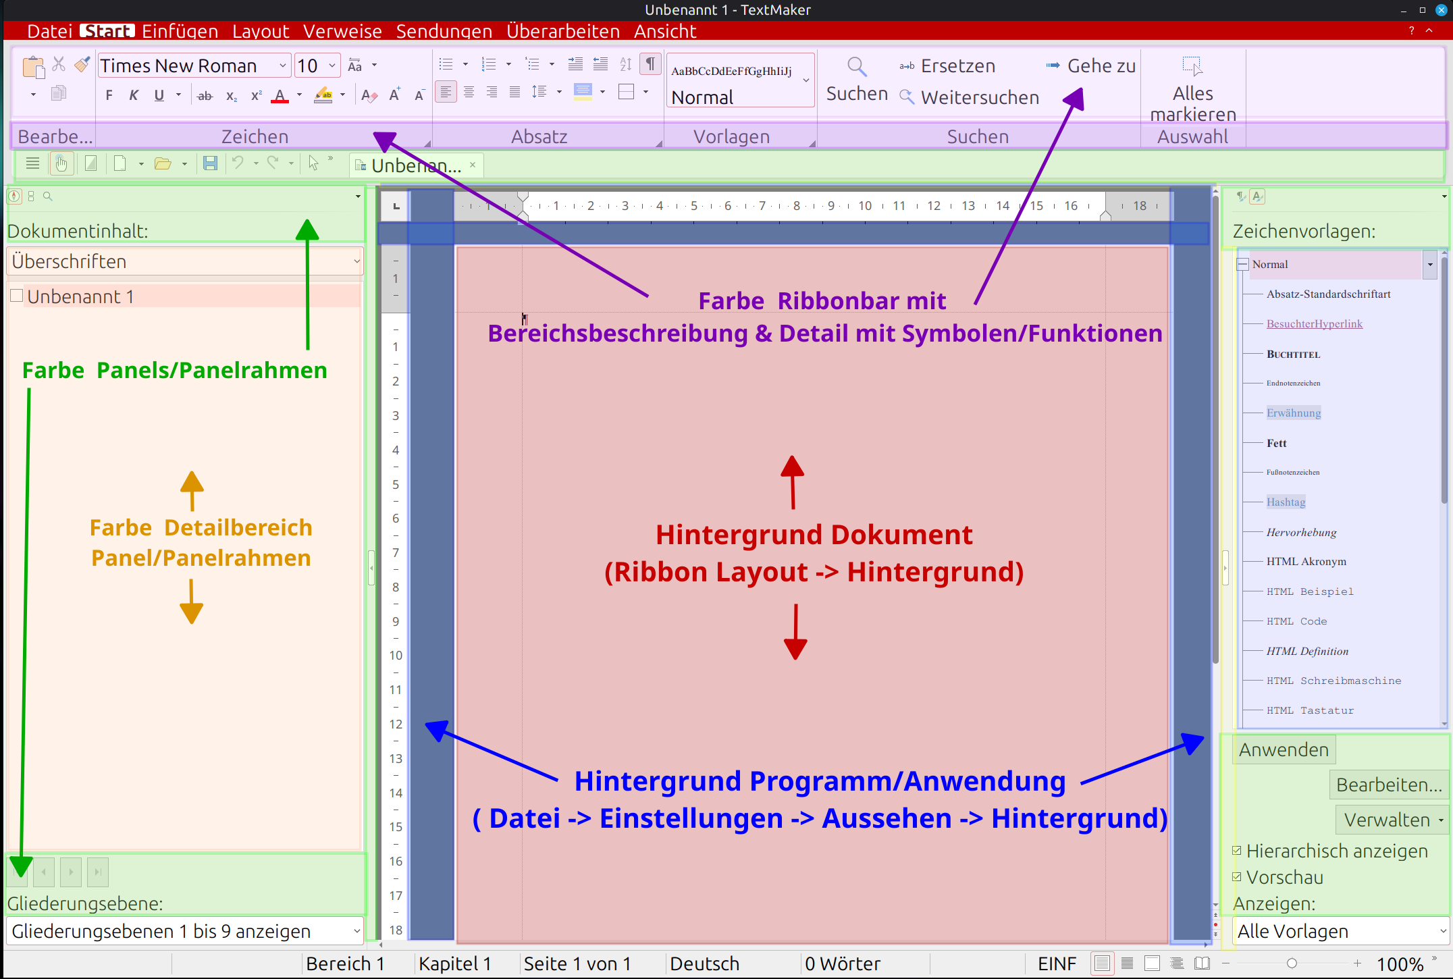Image resolution: width=1453 pixels, height=979 pixels.
Task: Click the Paste clipboard icon
Action: point(33,67)
